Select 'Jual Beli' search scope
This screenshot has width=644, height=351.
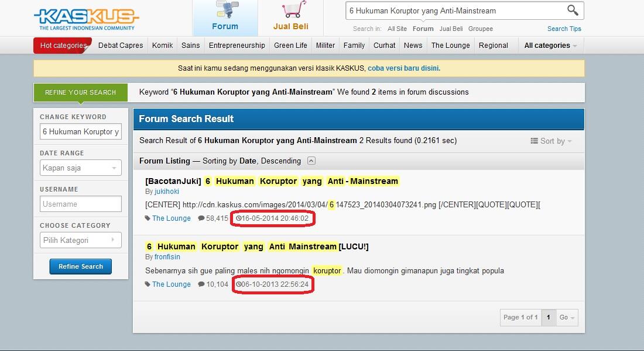click(x=451, y=29)
